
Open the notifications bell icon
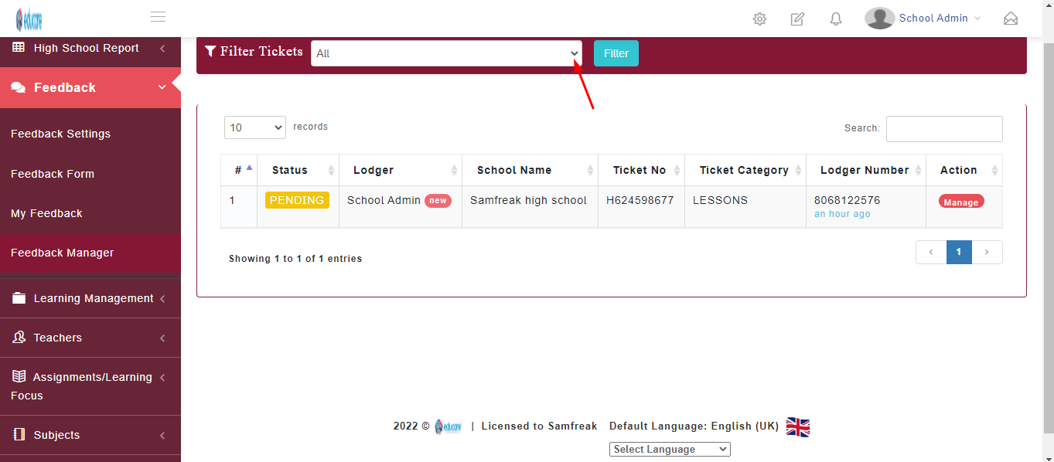(x=835, y=19)
